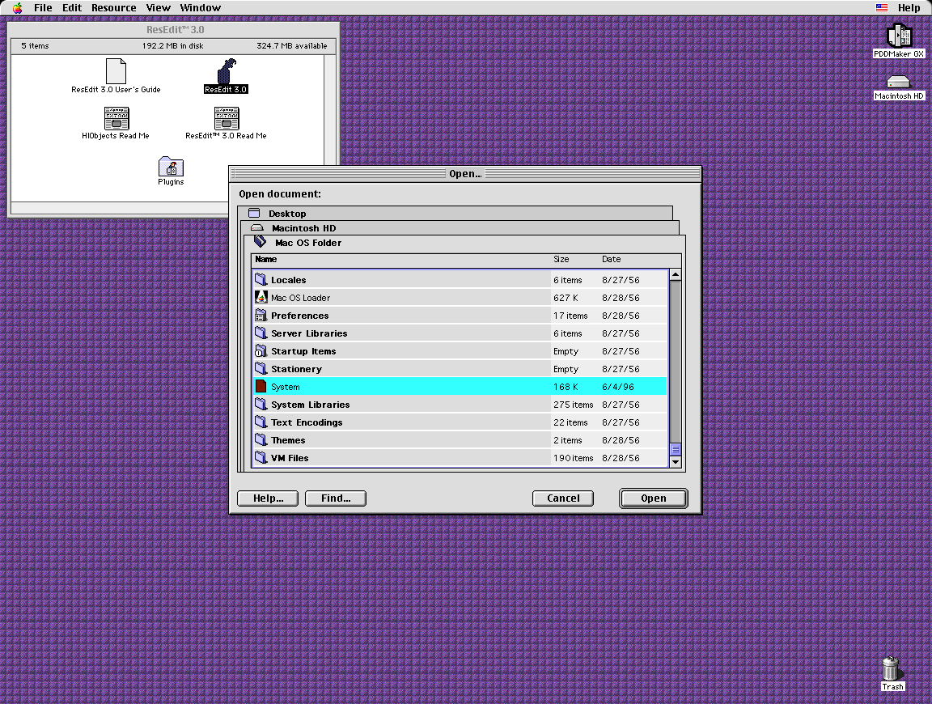The width and height of the screenshot is (932, 704).
Task: Click the VM Files folder icon
Action: coord(261,458)
